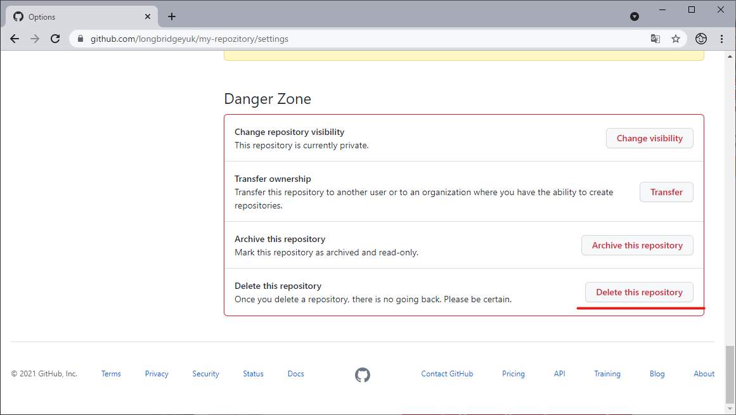Click the 'Delete this repository' heading text
The height and width of the screenshot is (415, 736).
pyautogui.click(x=278, y=286)
